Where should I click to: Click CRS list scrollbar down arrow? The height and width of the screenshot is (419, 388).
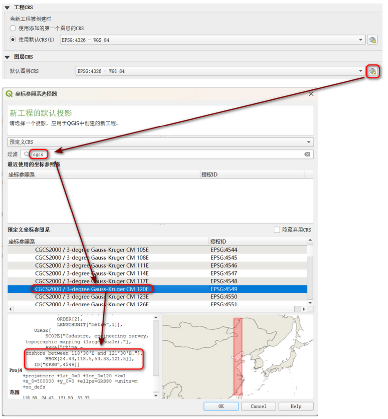pyautogui.click(x=310, y=303)
